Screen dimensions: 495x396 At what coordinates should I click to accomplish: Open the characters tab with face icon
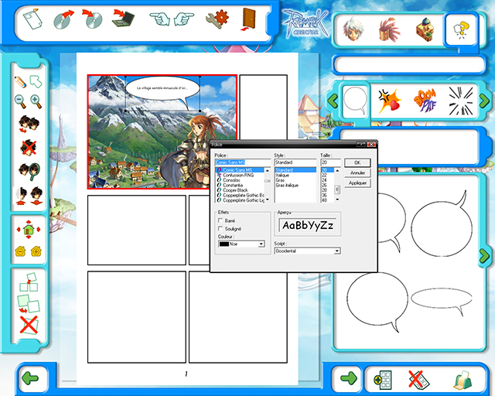(x=353, y=29)
